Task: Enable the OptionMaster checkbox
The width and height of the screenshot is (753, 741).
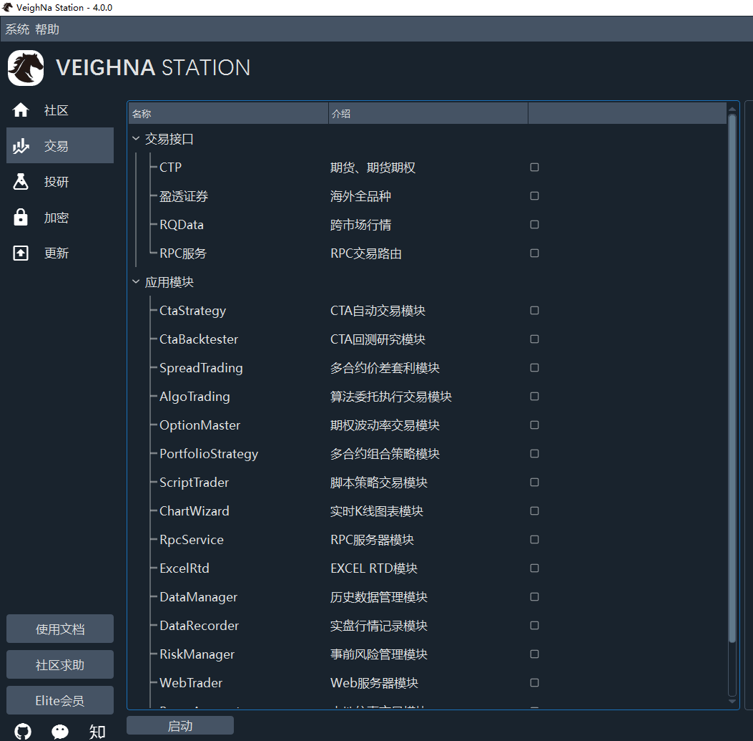Action: point(534,425)
